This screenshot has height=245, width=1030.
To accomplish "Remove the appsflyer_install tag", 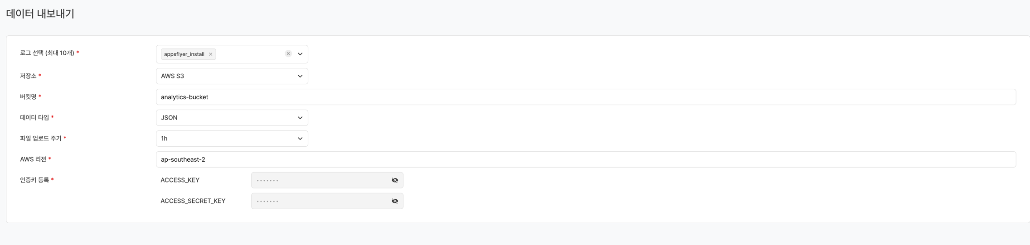I will tap(210, 54).
